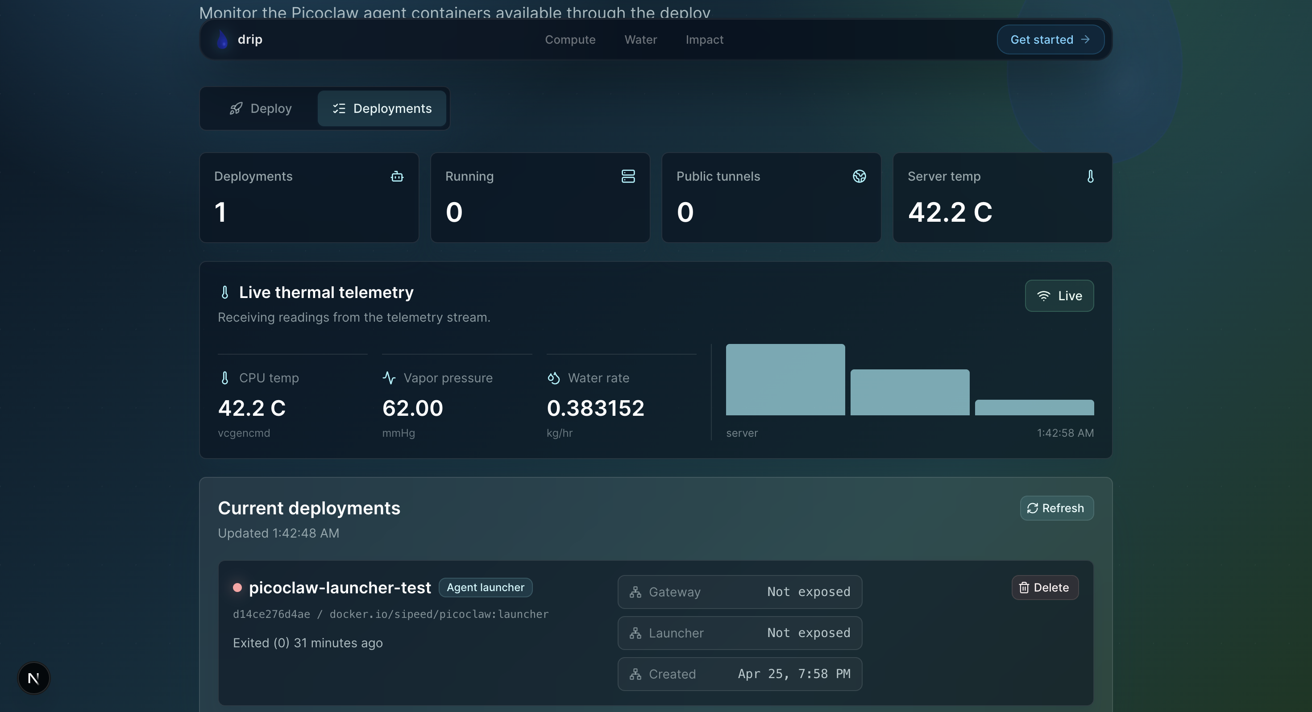
Task: Select the Deployments tab
Action: [382, 108]
